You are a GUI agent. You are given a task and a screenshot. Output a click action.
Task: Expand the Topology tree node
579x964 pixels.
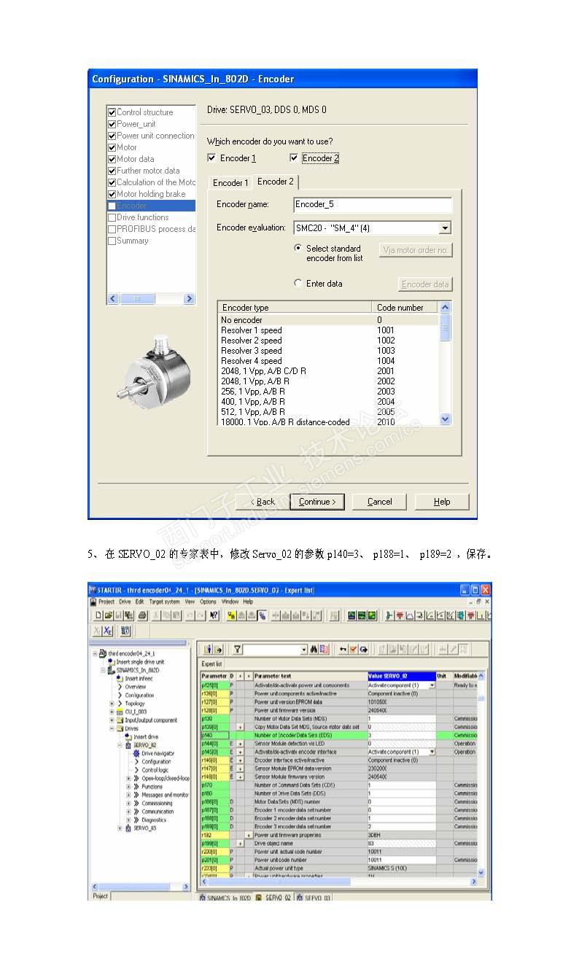pos(112,704)
